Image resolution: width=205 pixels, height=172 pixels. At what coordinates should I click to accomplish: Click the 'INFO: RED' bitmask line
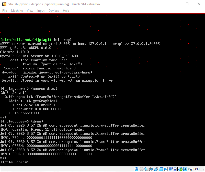click(x=46, y=138)
